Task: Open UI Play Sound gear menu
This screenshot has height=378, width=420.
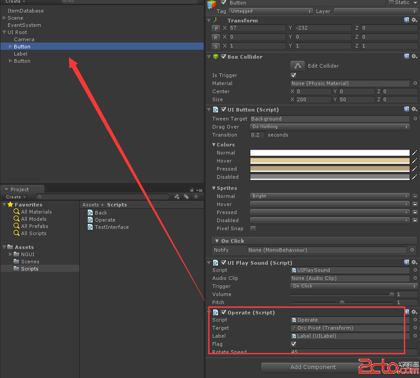Action: tap(414, 262)
